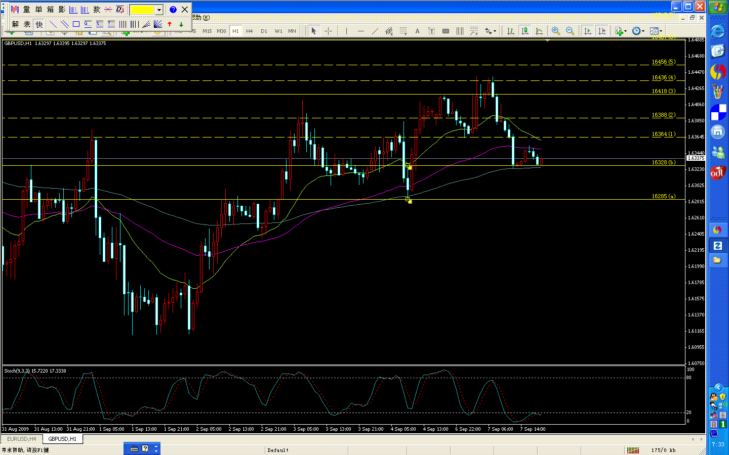729x455 pixels.
Task: Open the yellow color dropdown arrow
Action: click(x=159, y=10)
